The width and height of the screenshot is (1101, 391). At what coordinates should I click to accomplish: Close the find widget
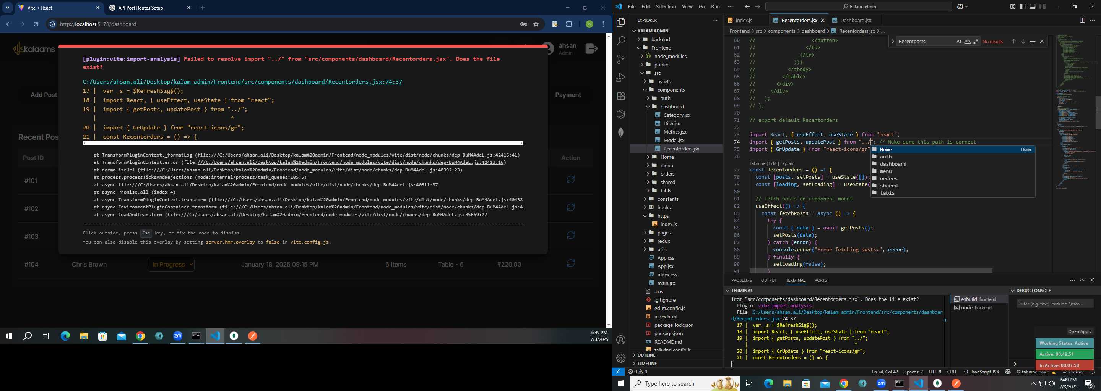pos(1042,41)
